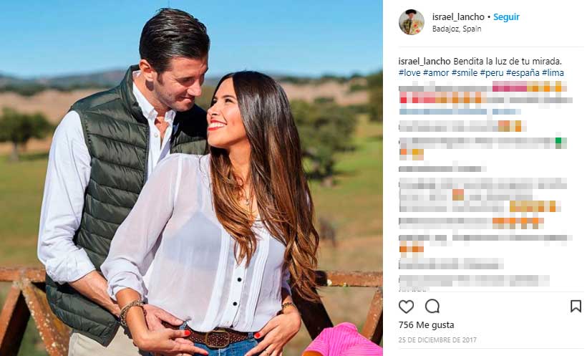Image resolution: width=587 pixels, height=356 pixels.
Task: Open comments with the speech bubble icon
Action: coord(432,307)
